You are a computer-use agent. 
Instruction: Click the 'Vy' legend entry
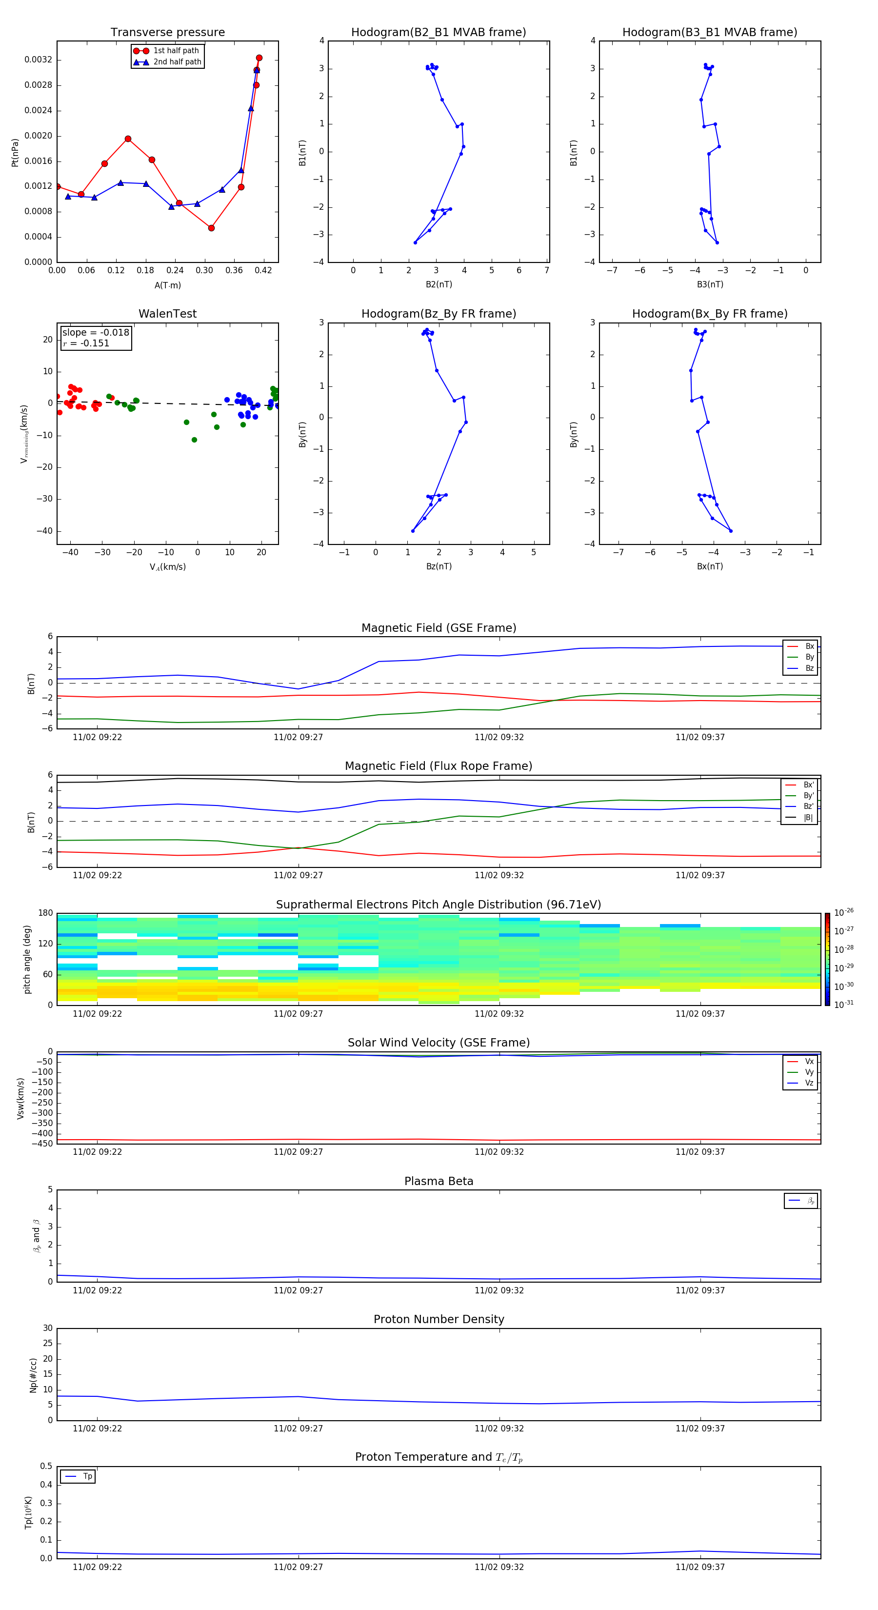(x=800, y=1072)
